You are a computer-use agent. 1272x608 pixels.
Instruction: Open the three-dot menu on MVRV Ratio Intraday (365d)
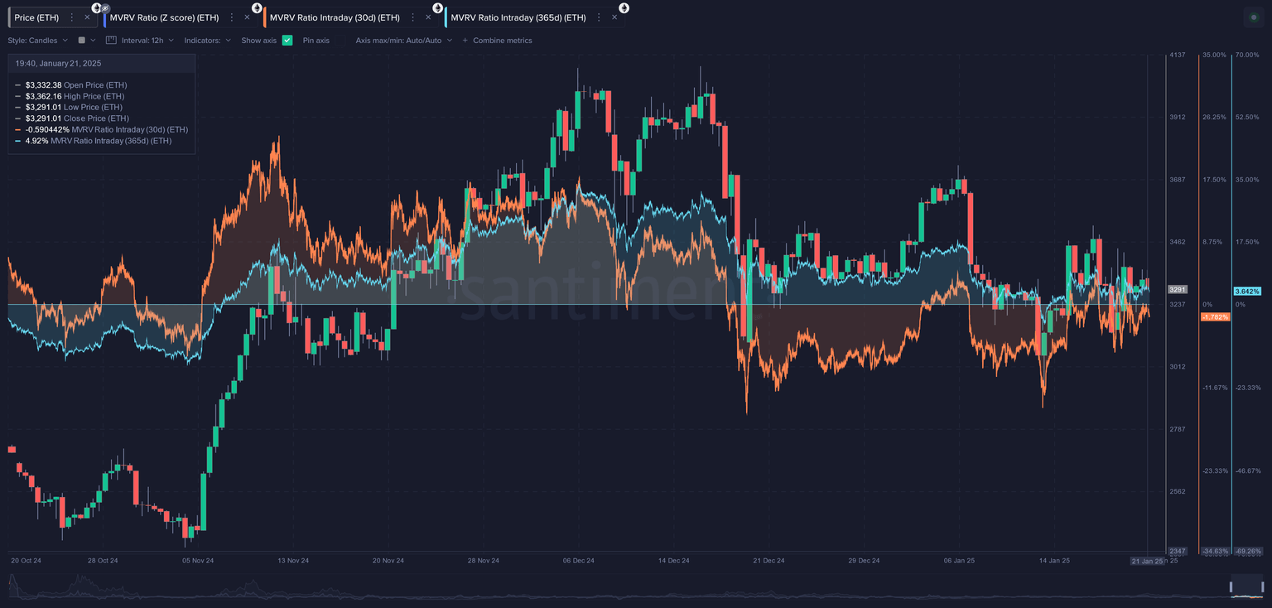pyautogui.click(x=597, y=17)
